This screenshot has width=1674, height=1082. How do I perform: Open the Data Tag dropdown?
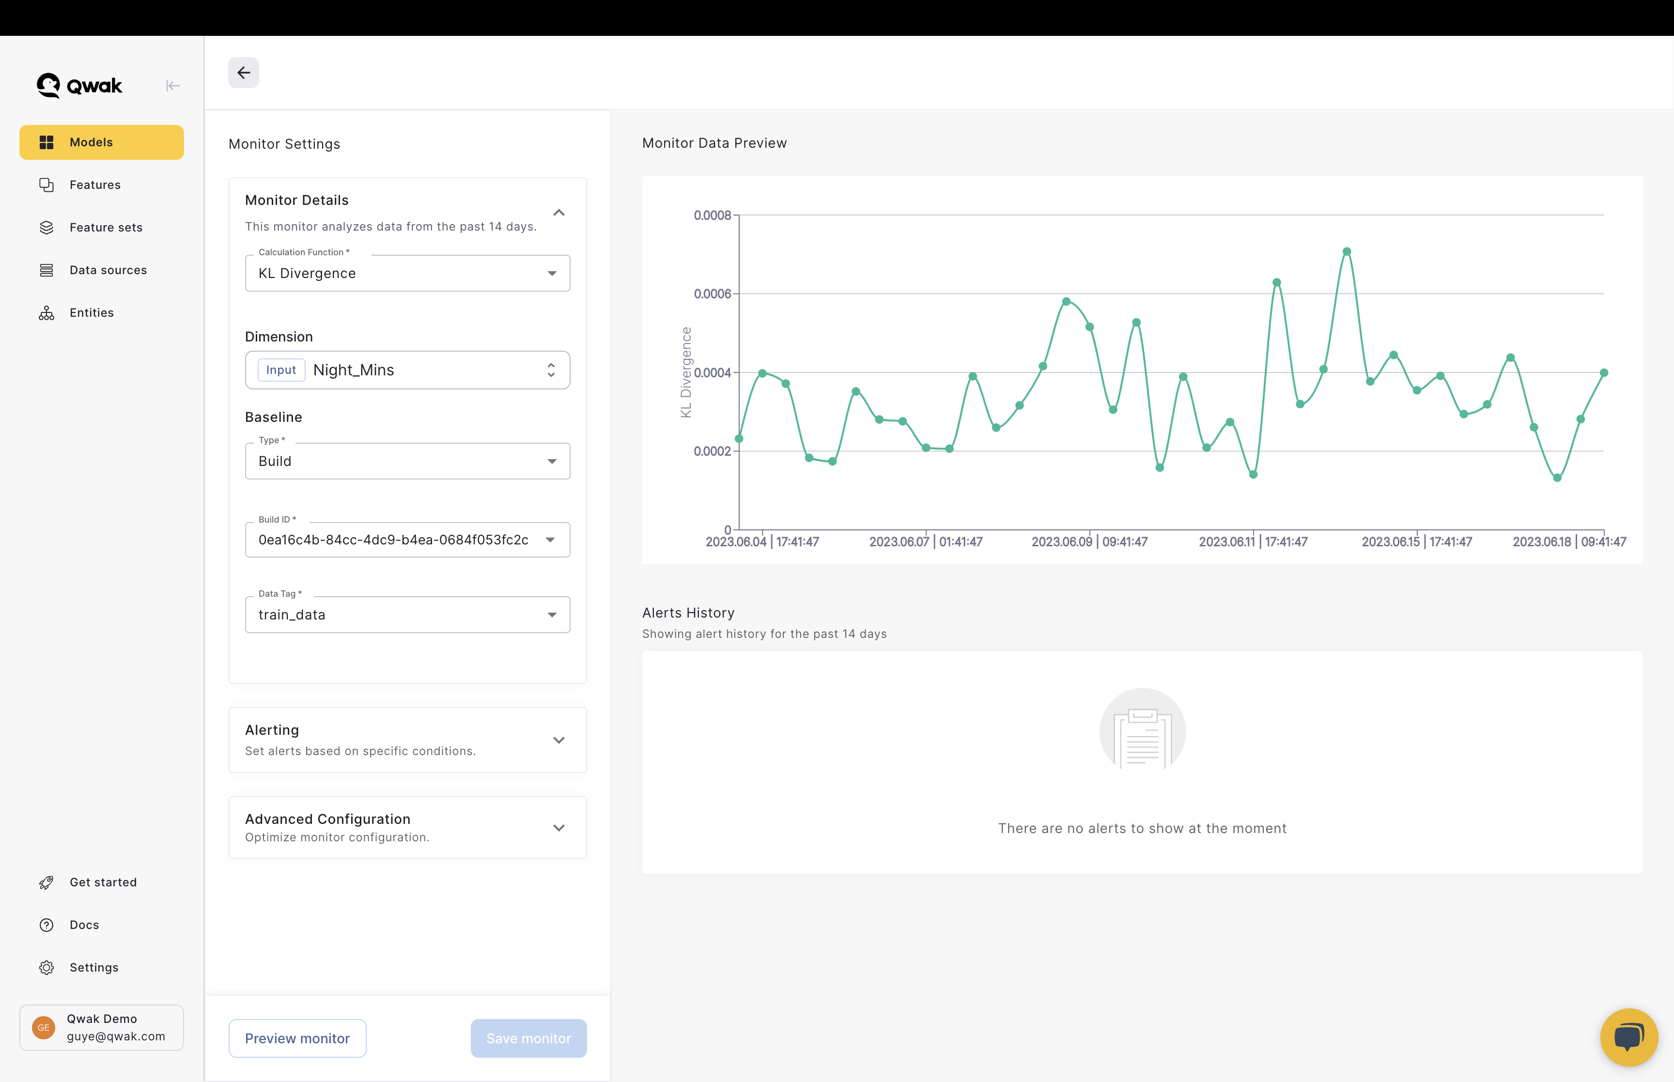pyautogui.click(x=552, y=614)
